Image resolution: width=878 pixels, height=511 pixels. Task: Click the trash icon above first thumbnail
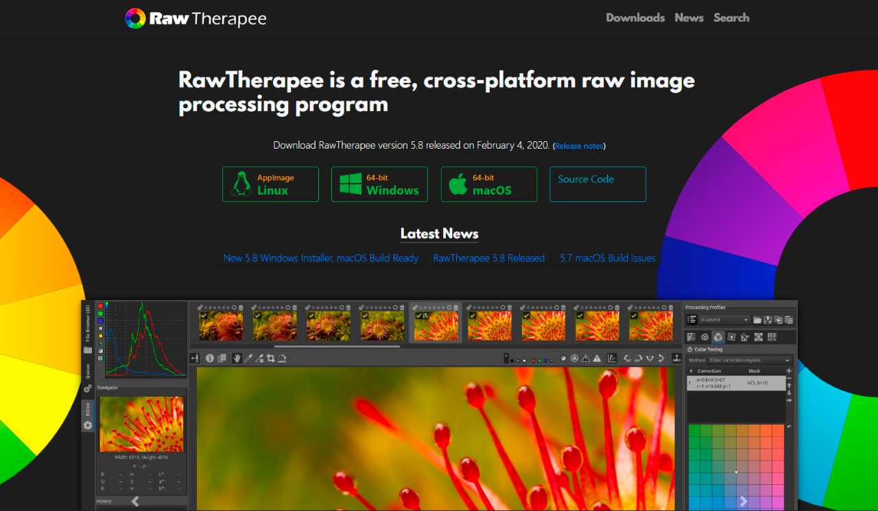241,308
